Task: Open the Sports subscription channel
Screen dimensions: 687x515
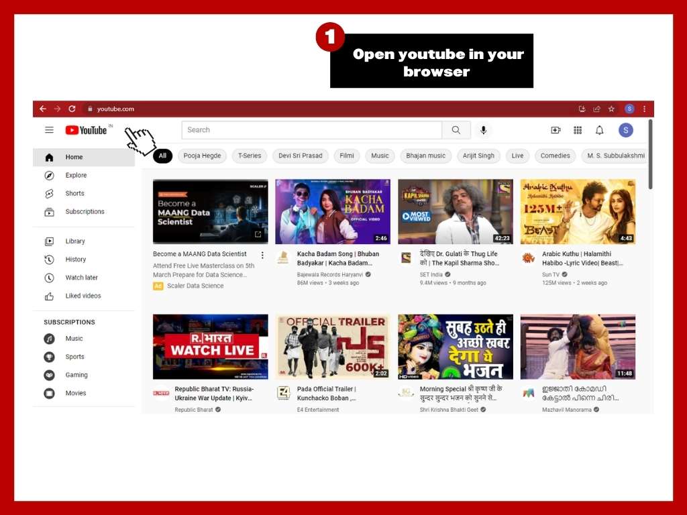Action: tap(83, 357)
